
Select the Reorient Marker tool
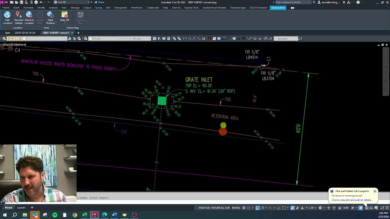click(x=19, y=18)
